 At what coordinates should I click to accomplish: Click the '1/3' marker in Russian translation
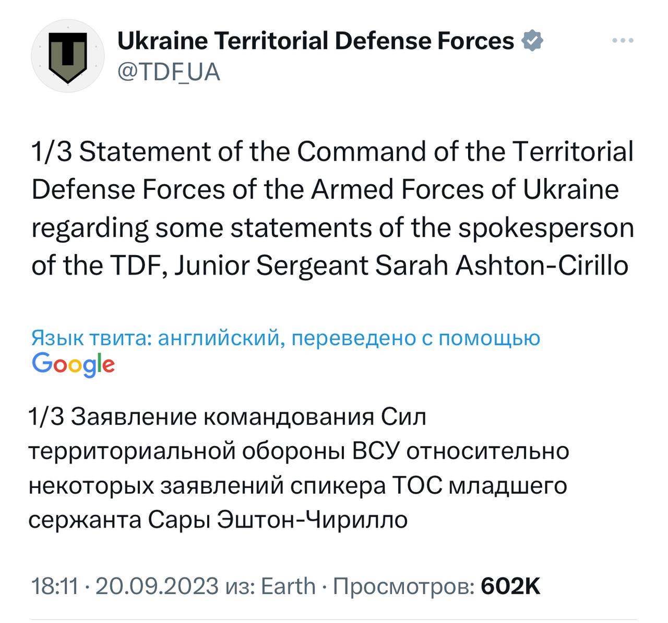[x=45, y=416]
